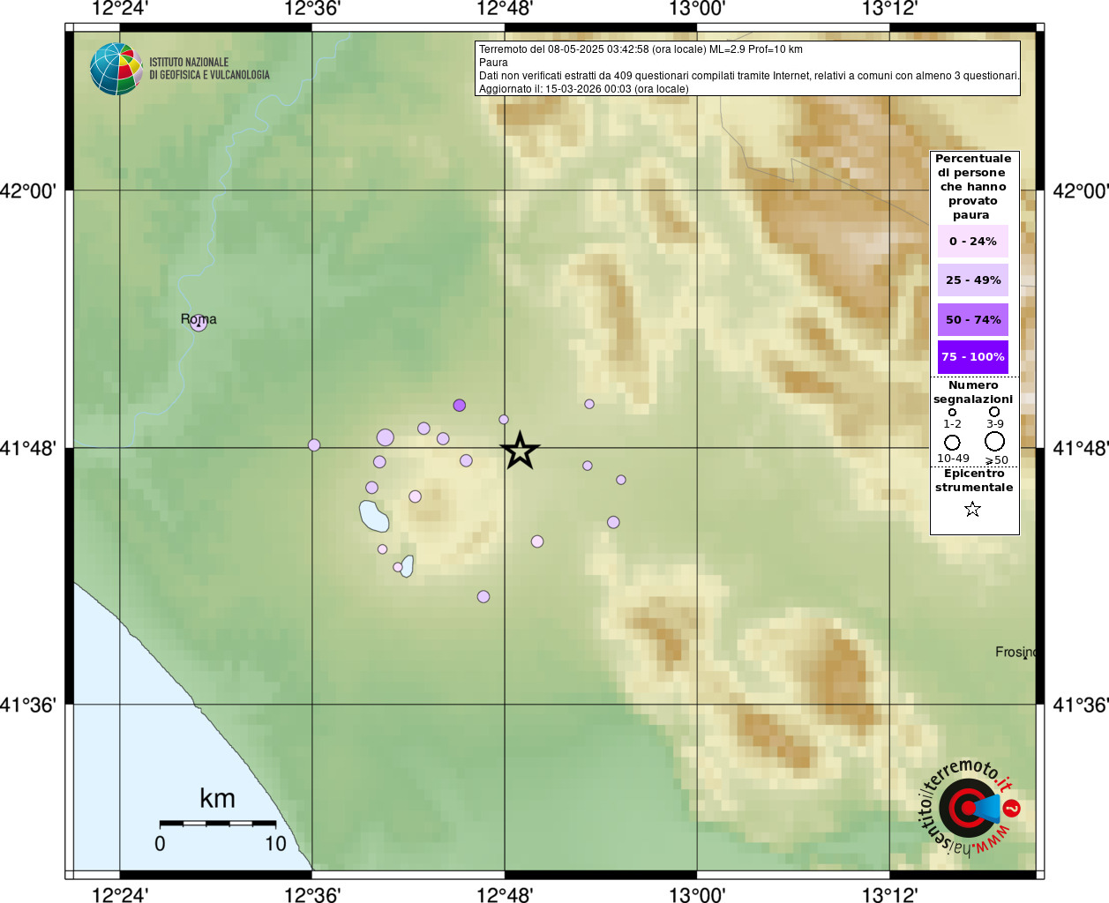Click the 'Dati non verificati' line
1109x903 pixels.
[749, 76]
